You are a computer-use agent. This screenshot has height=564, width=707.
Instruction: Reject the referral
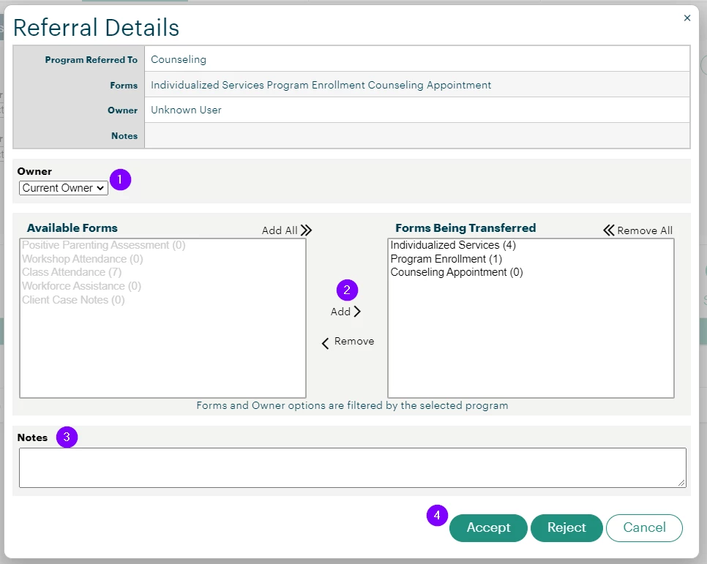point(566,527)
